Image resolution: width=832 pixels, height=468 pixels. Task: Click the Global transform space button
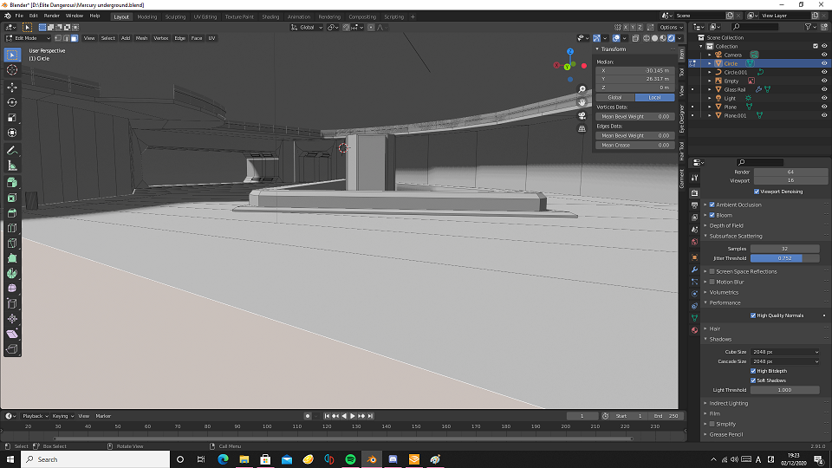615,98
